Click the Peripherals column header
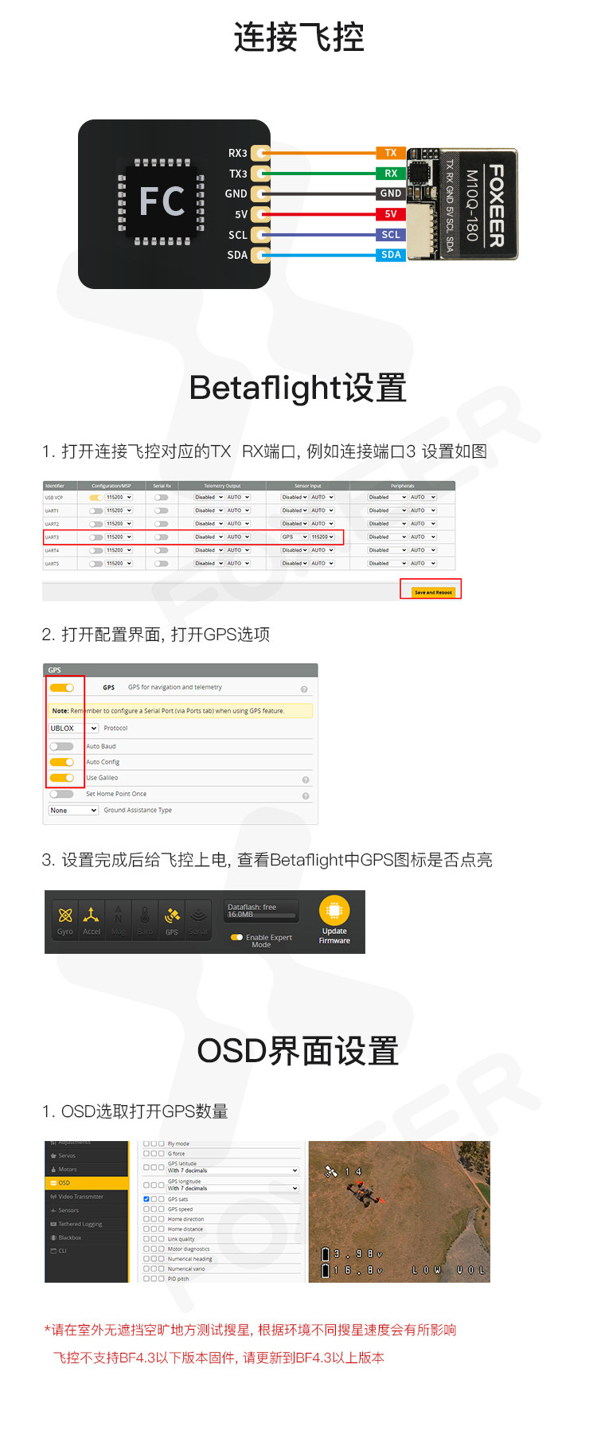 (x=403, y=486)
